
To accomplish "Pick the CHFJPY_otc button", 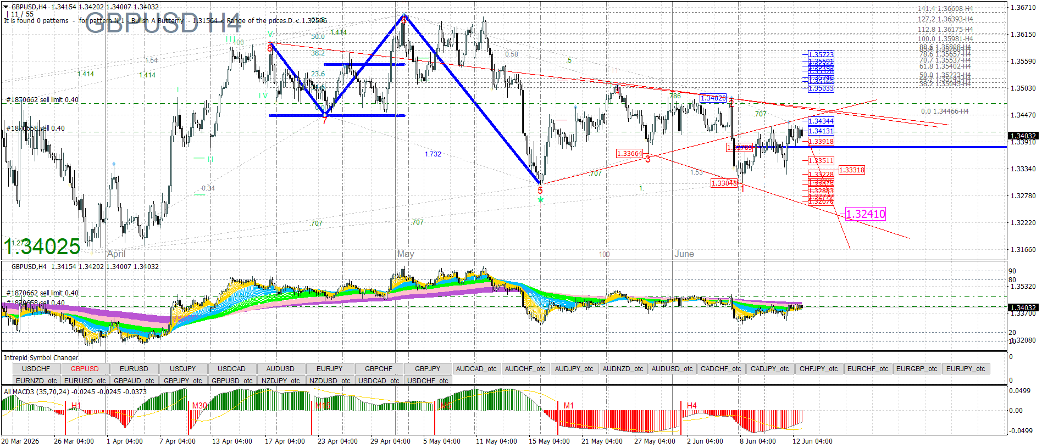I will (819, 369).
